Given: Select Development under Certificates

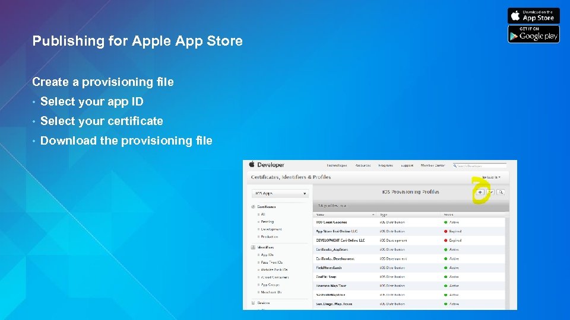Looking at the screenshot, I should 271,229.
